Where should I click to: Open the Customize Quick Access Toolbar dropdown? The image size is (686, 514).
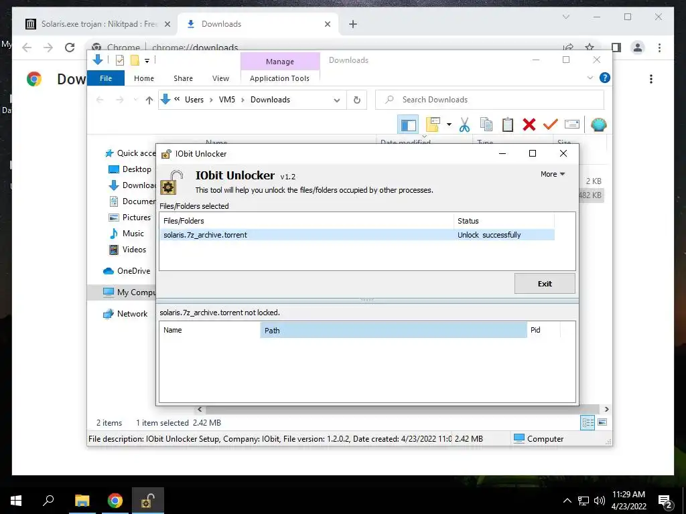pyautogui.click(x=147, y=61)
